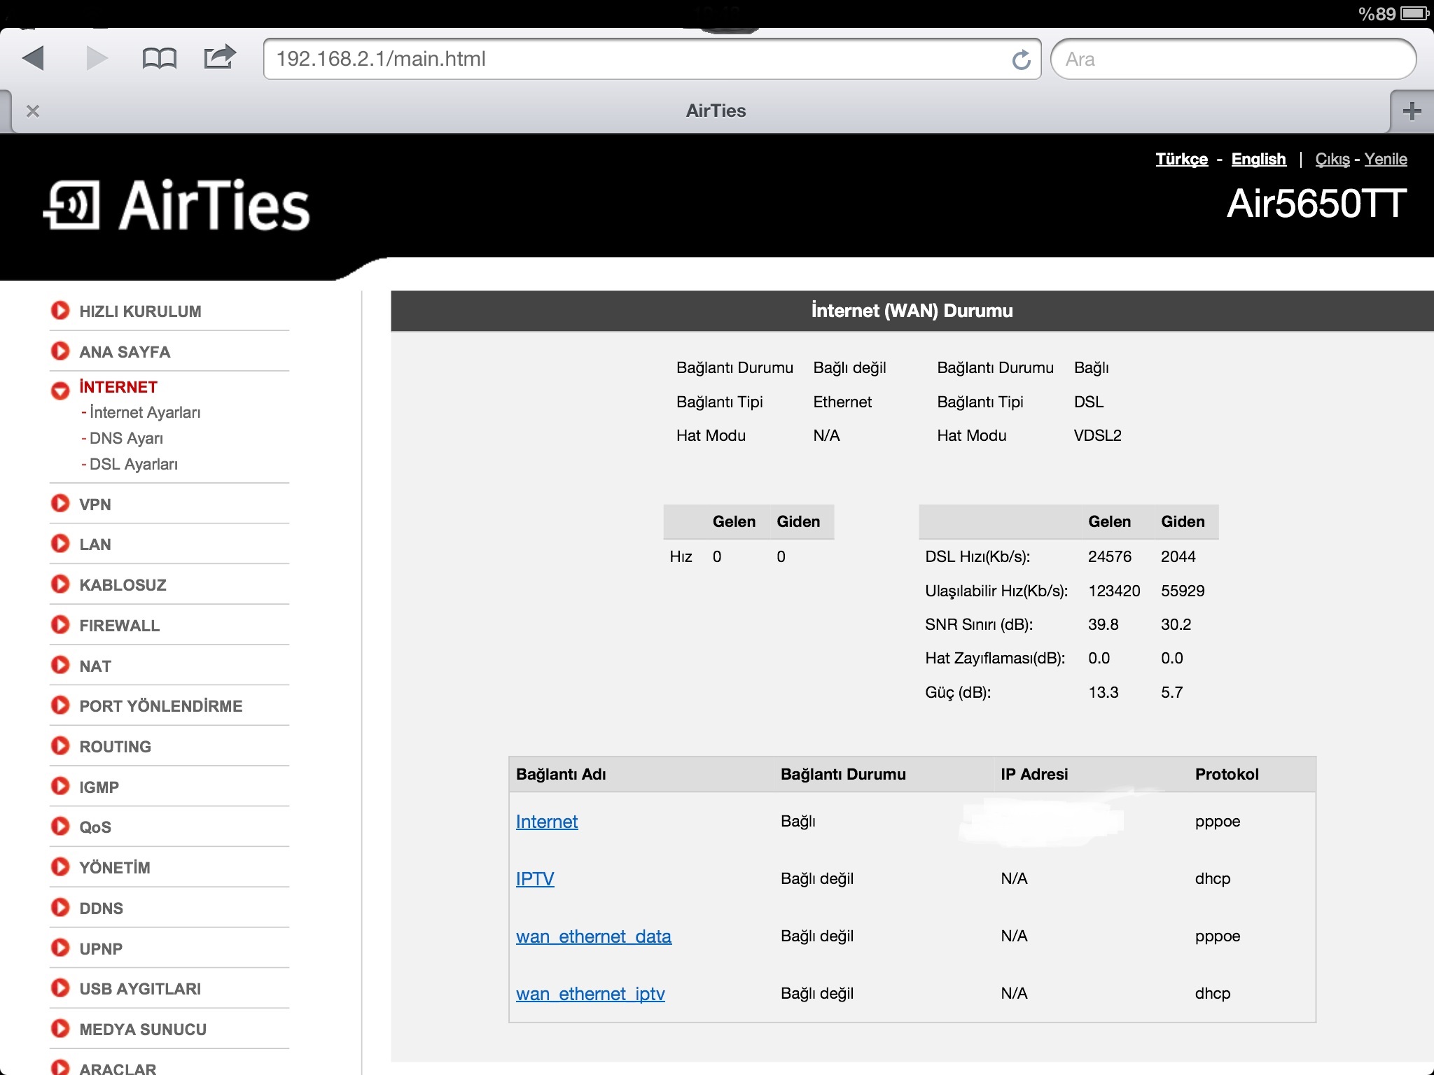Tap the battery indicator icon
The width and height of the screenshot is (1434, 1075).
click(1414, 13)
